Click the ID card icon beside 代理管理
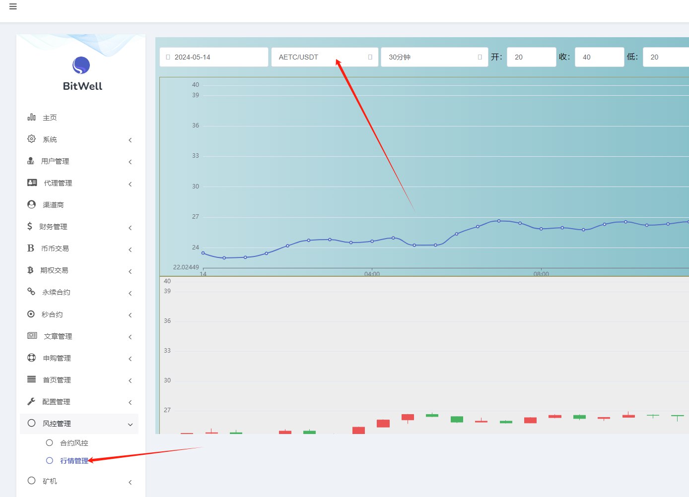This screenshot has height=497, width=689. (x=32, y=183)
